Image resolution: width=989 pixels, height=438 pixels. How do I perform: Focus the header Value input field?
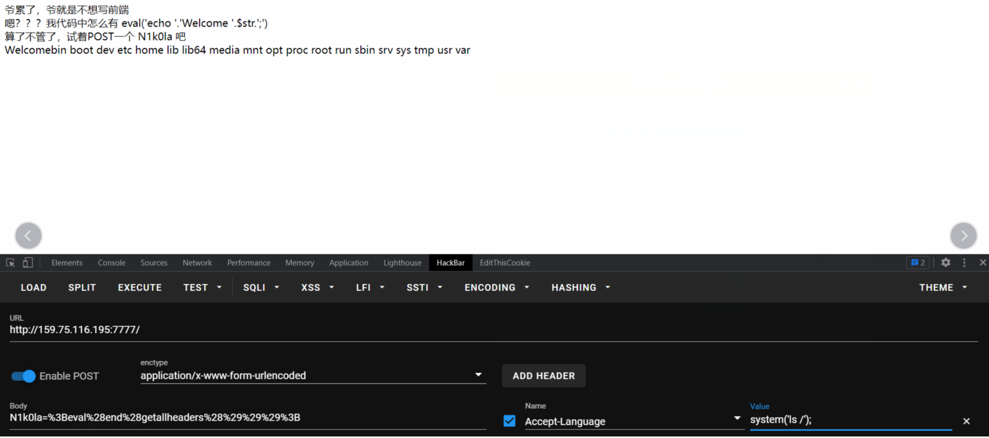click(851, 420)
